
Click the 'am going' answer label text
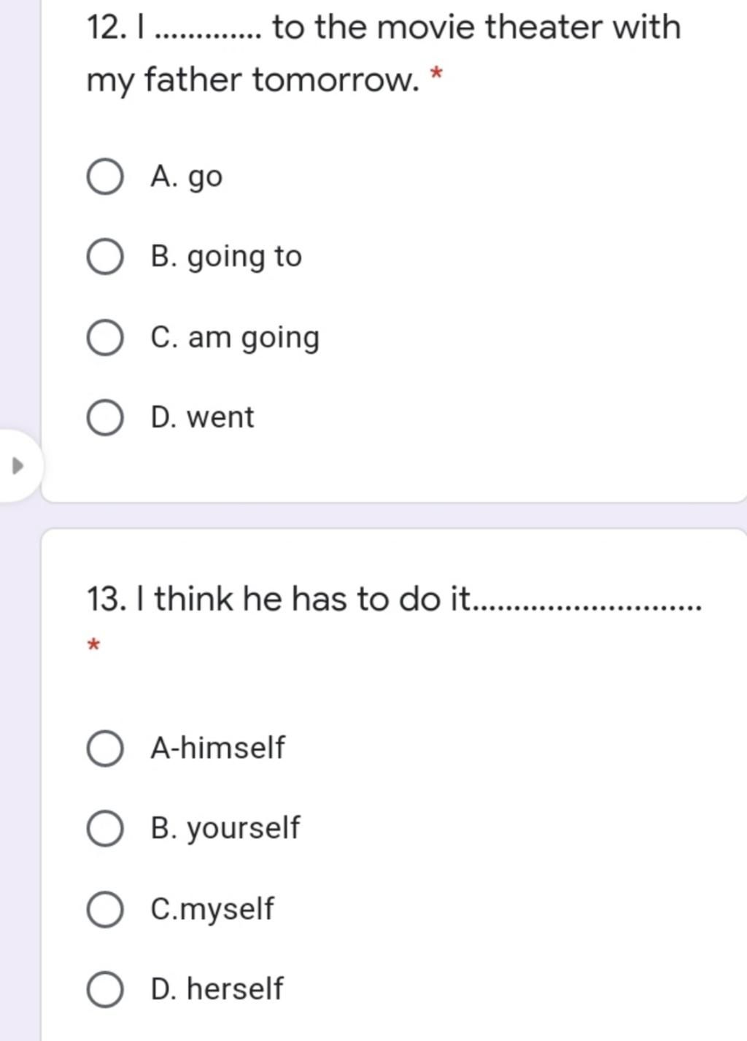(x=254, y=338)
